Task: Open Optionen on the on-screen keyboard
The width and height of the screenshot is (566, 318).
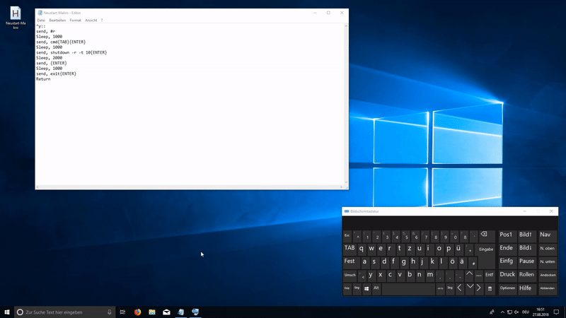Action: [507, 288]
